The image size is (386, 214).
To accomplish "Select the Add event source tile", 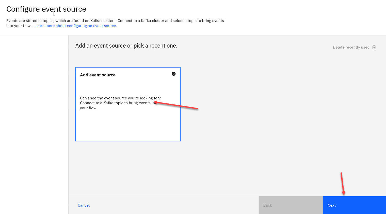I will click(128, 86).
